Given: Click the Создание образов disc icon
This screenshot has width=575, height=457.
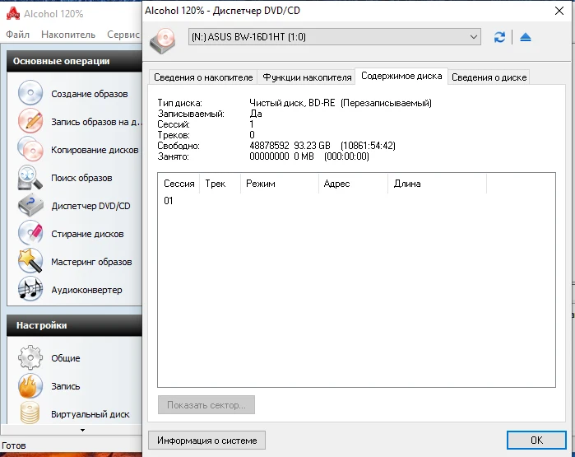Looking at the screenshot, I should (30, 93).
